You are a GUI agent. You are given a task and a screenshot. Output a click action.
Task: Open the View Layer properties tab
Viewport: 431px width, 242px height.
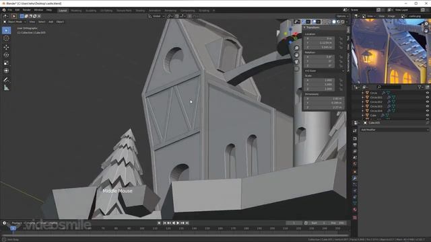tap(355, 151)
